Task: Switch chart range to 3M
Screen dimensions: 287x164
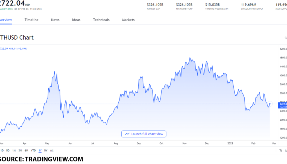Action: coord(20,151)
